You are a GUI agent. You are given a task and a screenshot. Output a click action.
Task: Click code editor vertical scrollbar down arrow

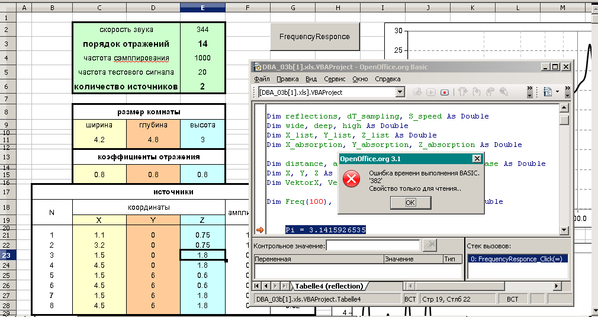564,230
